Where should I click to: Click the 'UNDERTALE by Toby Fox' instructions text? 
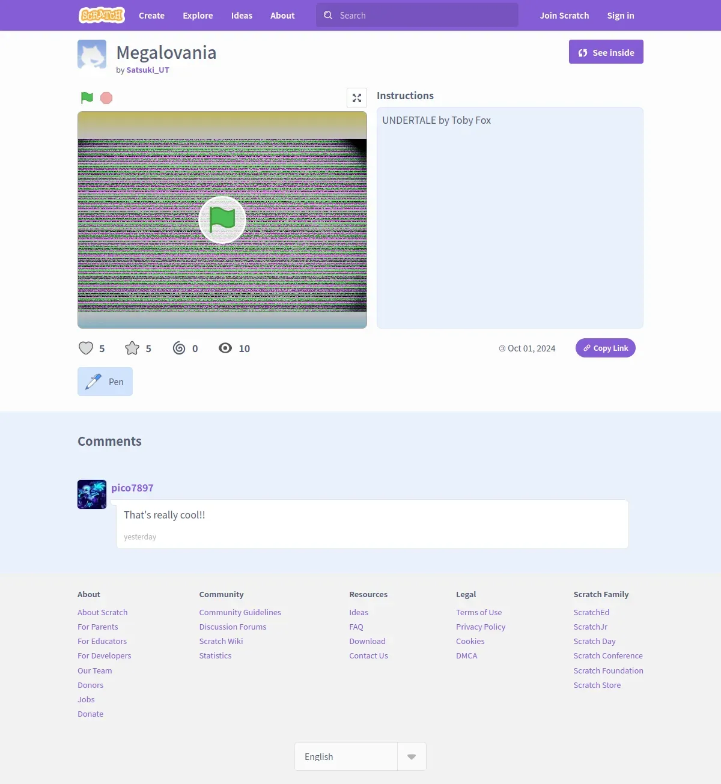437,120
